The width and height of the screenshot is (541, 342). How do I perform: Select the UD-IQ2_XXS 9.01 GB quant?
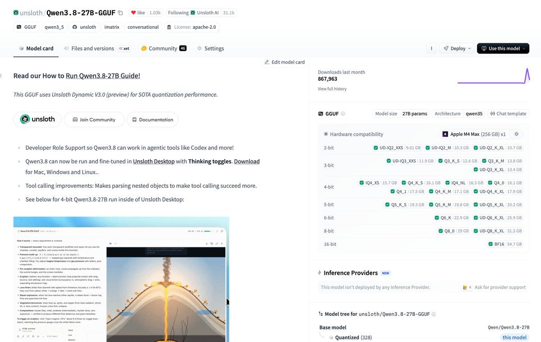tap(397, 148)
